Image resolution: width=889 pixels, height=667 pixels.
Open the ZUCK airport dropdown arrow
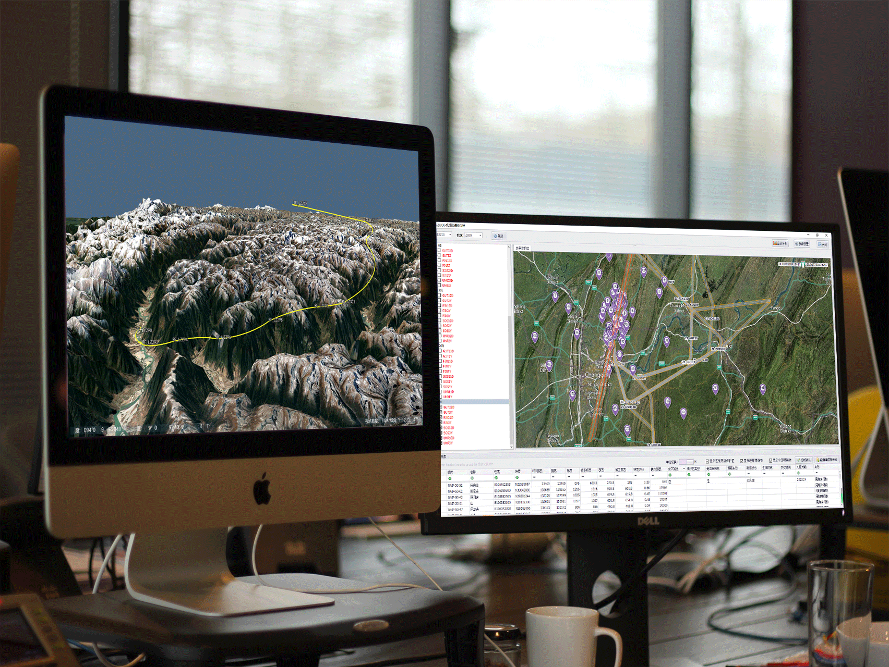point(480,235)
